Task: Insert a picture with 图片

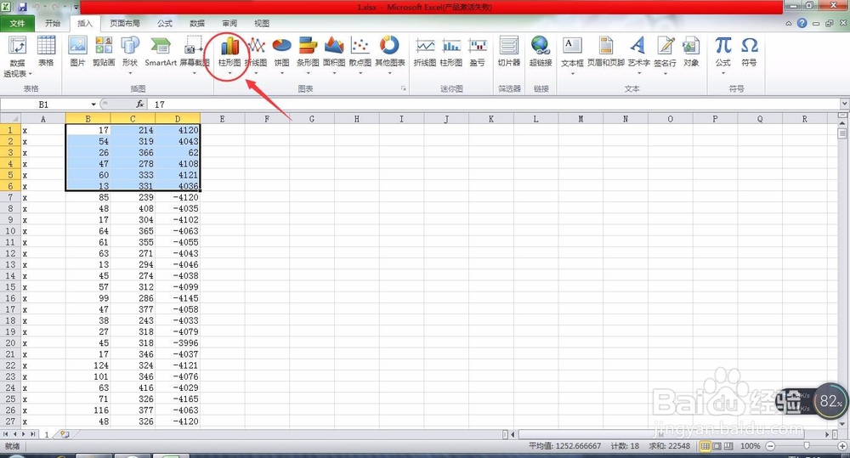Action: coord(78,52)
